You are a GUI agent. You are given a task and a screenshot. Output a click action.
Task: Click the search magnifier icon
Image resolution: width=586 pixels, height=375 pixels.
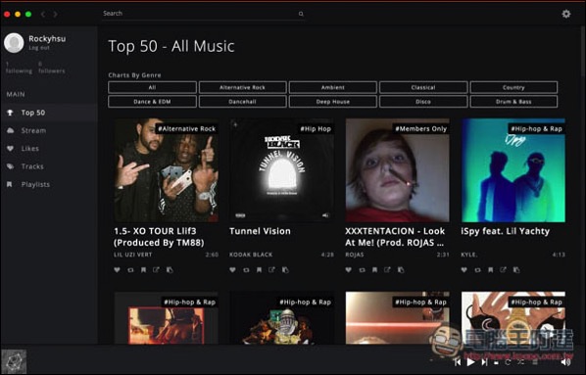(x=301, y=14)
